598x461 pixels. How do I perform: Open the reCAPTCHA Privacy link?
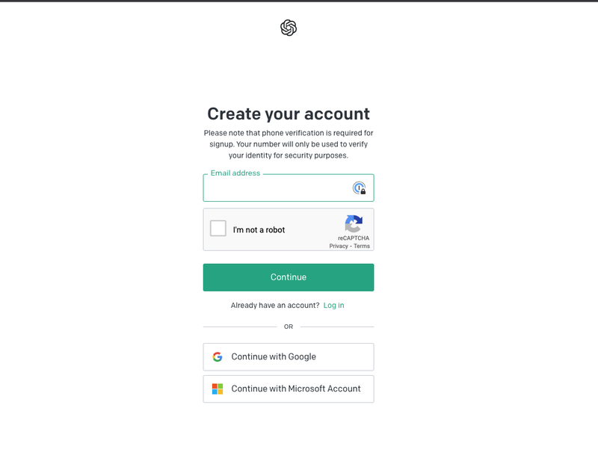pyautogui.click(x=339, y=246)
